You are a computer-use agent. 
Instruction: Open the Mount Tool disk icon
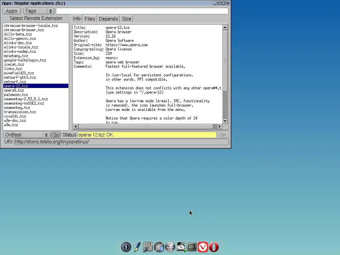pos(181,247)
